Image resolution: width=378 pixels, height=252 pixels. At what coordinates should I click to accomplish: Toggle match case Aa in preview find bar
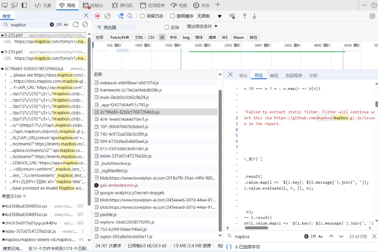point(320,236)
